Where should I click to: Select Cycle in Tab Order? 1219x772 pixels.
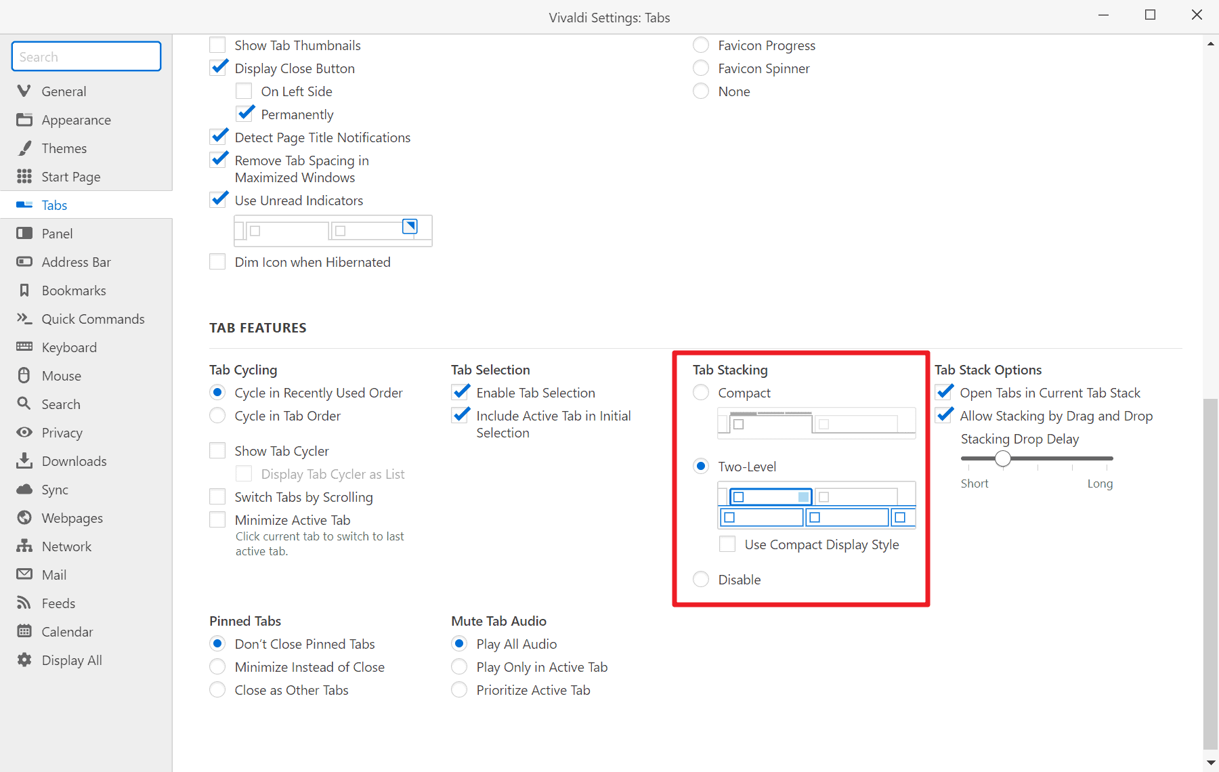pos(217,416)
